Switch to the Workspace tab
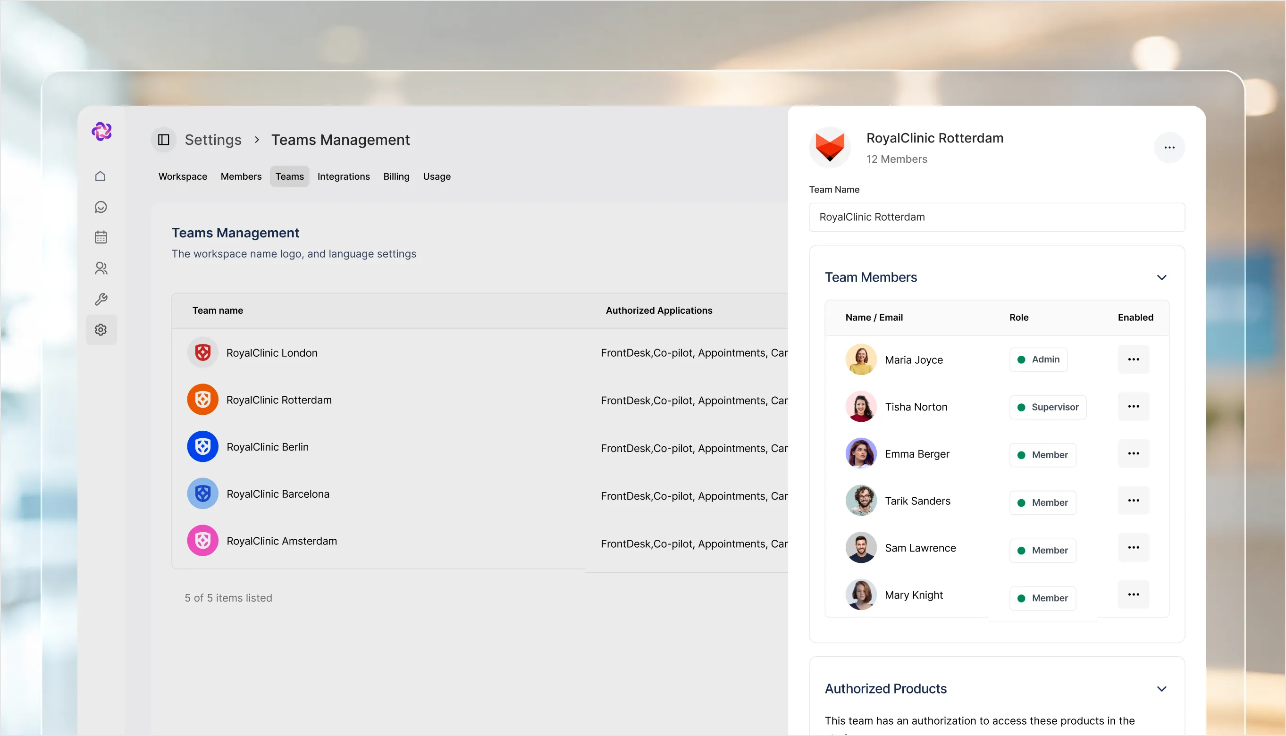This screenshot has width=1286, height=736. tap(183, 176)
